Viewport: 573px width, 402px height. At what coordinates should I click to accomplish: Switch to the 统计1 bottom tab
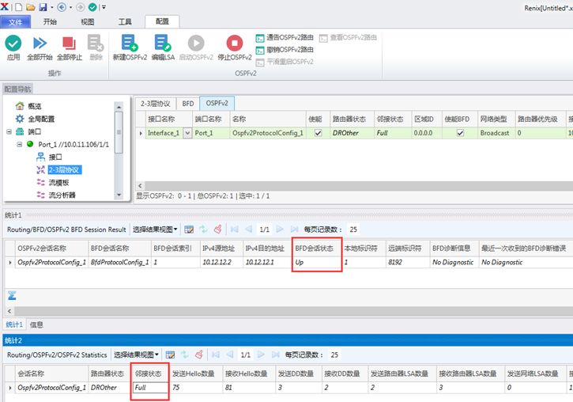14,324
